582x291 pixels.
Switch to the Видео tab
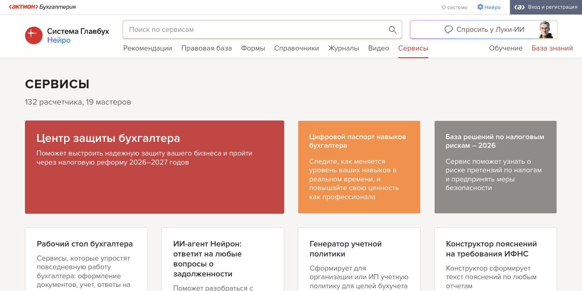pos(379,48)
